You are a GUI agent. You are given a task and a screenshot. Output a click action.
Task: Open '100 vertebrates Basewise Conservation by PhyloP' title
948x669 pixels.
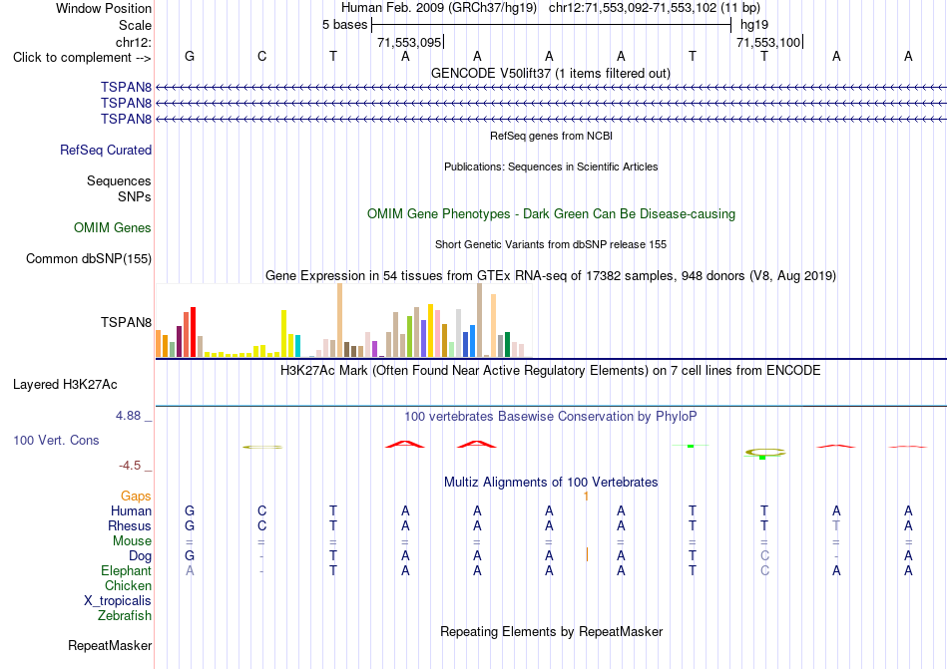coord(550,416)
